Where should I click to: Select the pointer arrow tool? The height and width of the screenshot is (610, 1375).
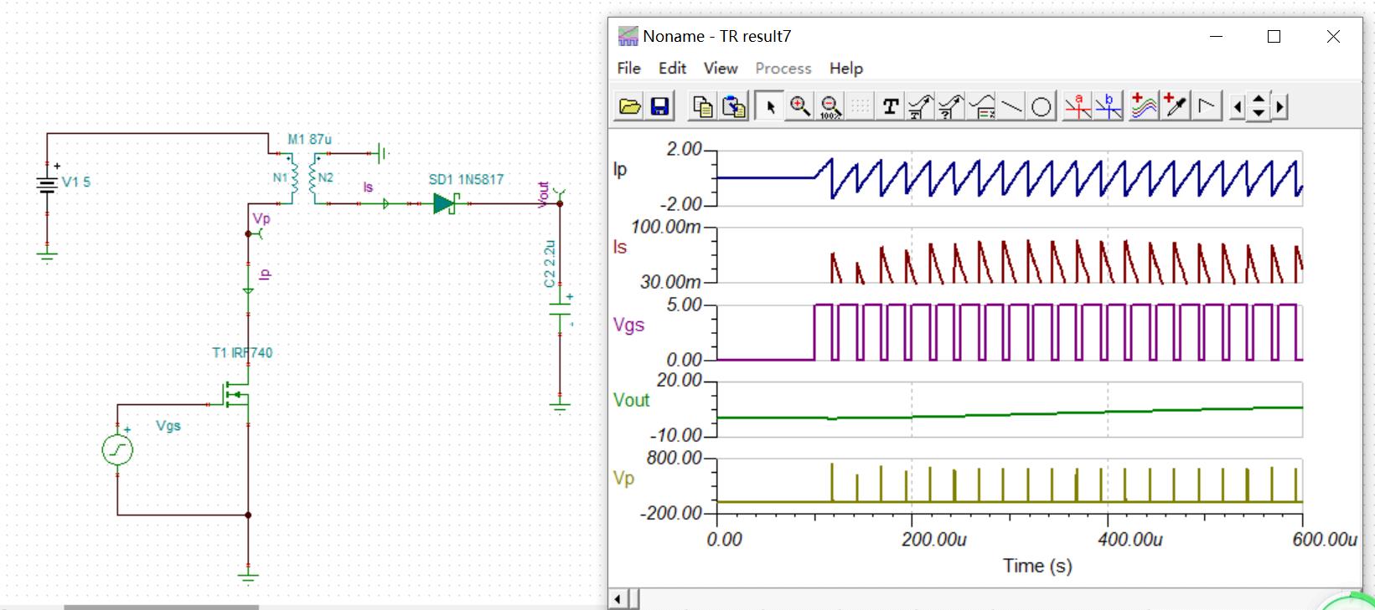[x=769, y=106]
